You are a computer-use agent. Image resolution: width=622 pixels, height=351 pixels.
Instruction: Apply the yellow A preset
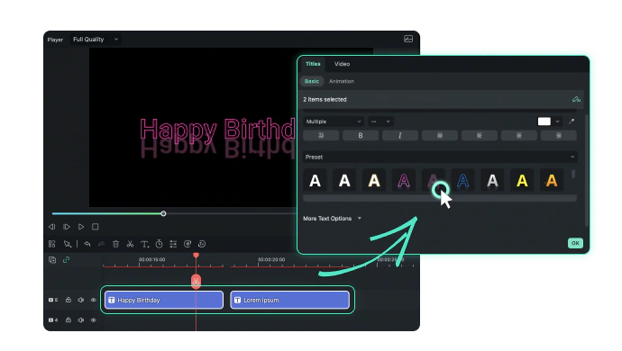[x=522, y=181]
